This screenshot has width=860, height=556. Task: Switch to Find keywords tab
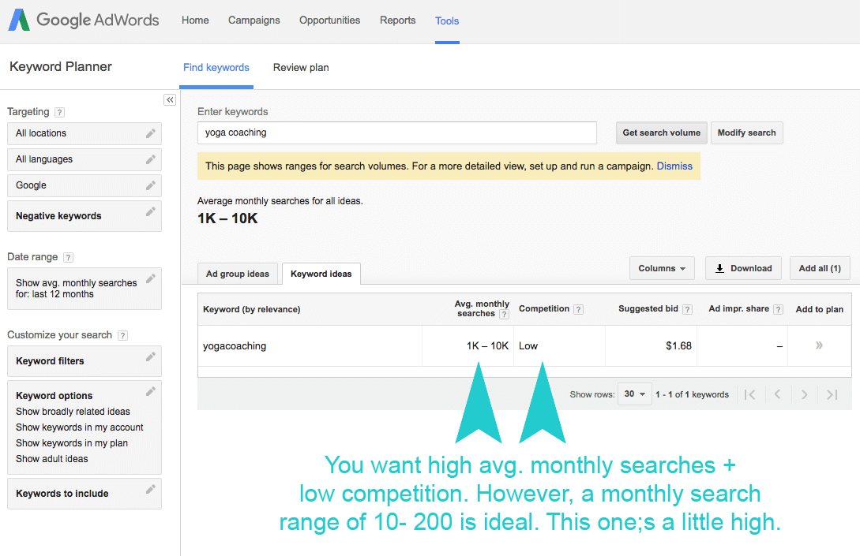point(216,67)
